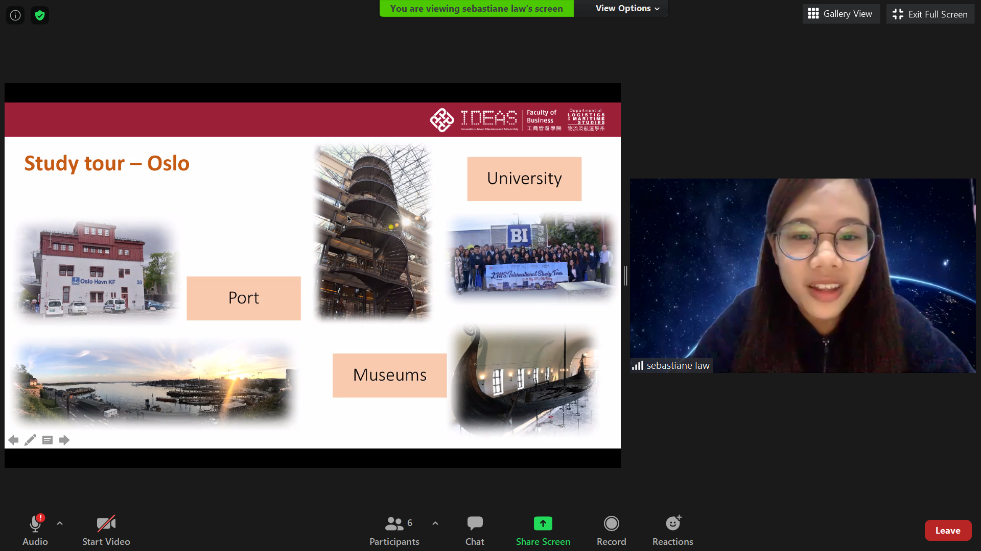Viewport: 981px width, 551px height.
Task: Open the slide show menu icon
Action: point(48,440)
